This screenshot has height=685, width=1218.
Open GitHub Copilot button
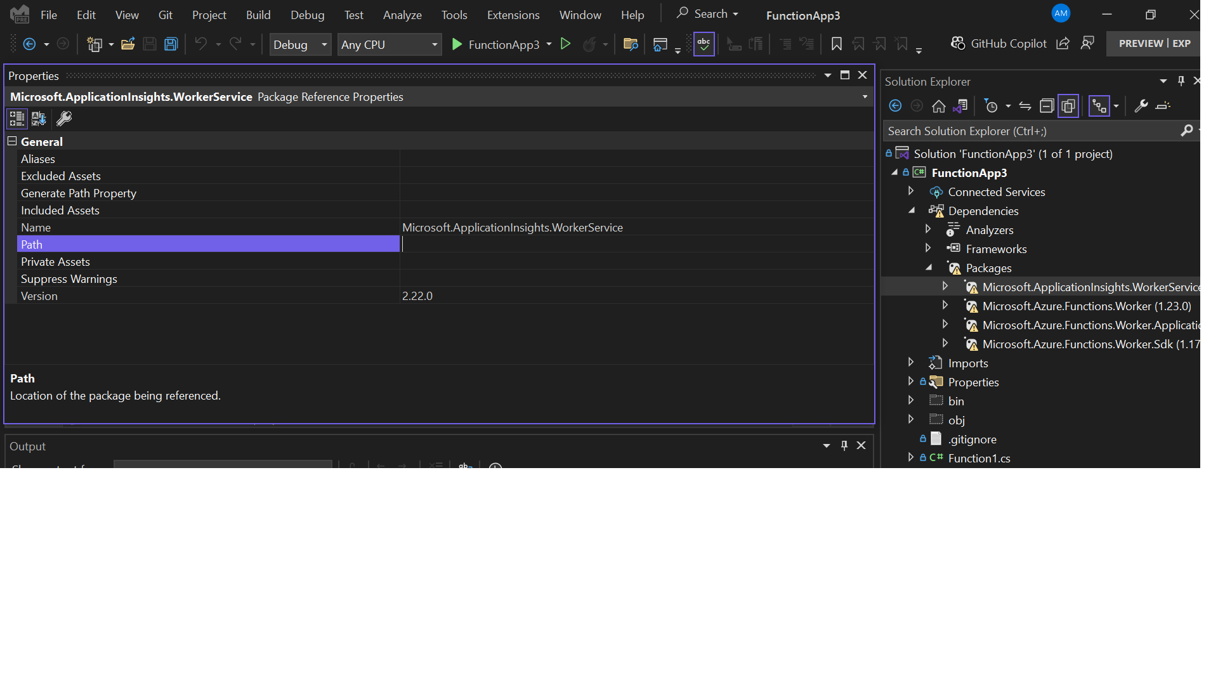click(x=999, y=43)
